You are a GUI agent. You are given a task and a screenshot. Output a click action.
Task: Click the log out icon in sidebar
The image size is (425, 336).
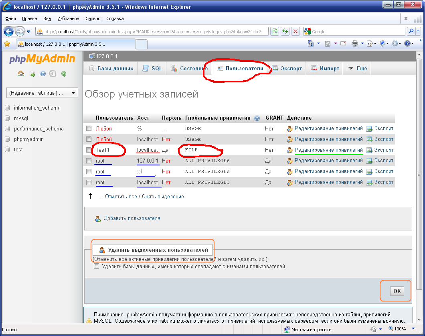[x=32, y=74]
